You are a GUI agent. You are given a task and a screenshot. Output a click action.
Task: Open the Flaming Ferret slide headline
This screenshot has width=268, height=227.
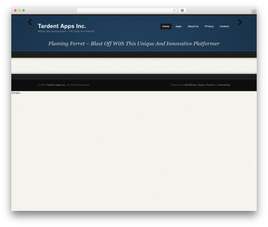[134, 43]
